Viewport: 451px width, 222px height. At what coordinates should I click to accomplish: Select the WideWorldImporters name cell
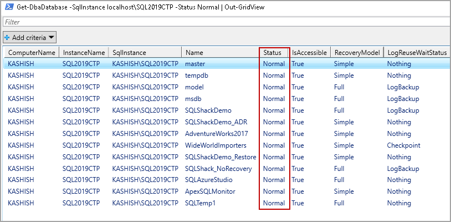click(216, 145)
